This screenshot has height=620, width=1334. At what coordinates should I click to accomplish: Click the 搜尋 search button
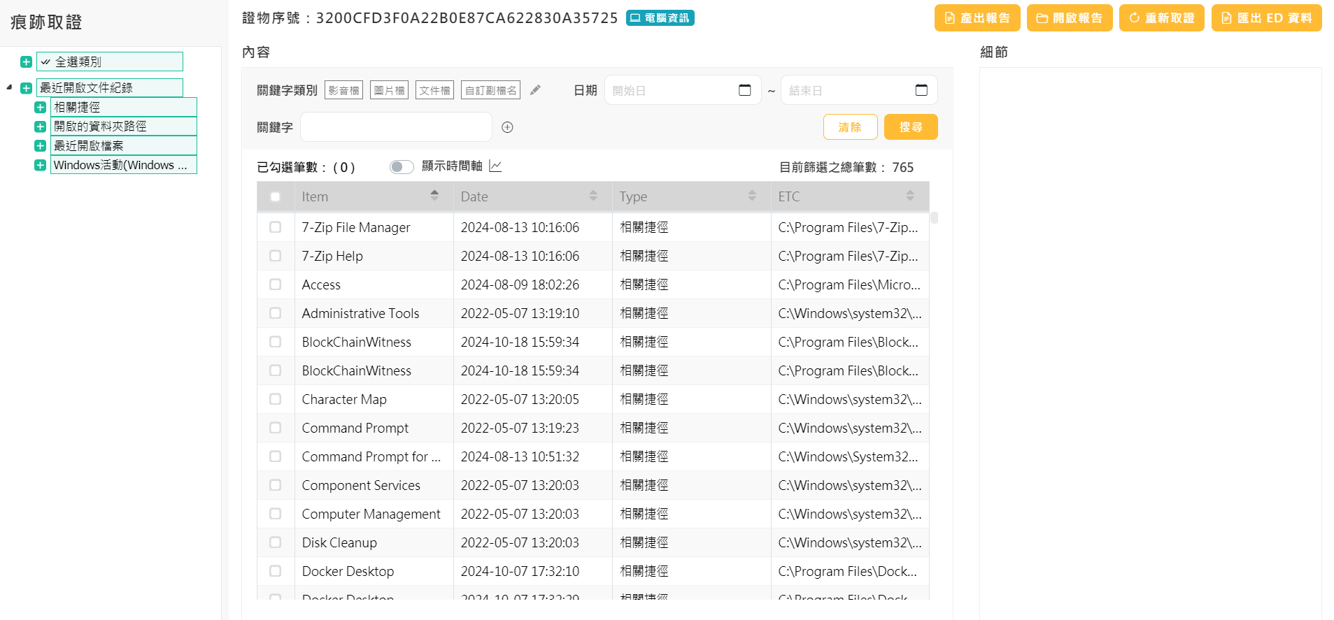click(x=910, y=127)
